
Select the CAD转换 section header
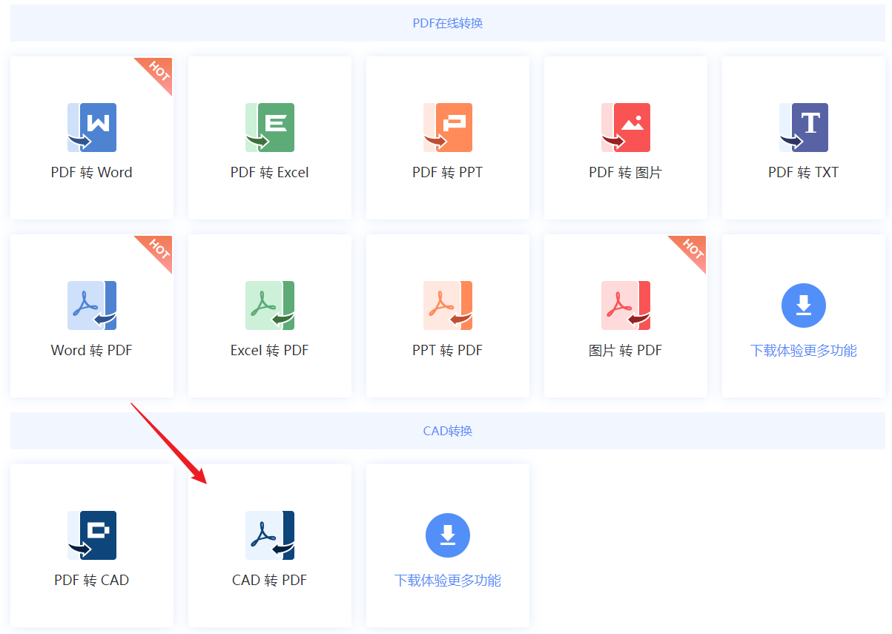[x=447, y=430]
